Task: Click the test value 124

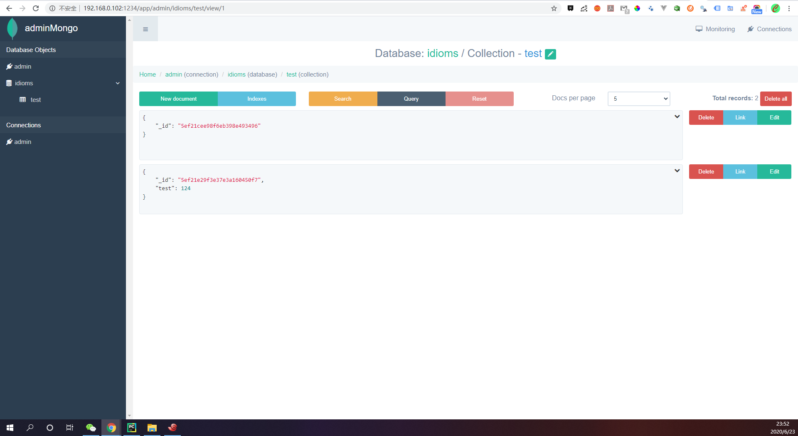Action: tap(186, 188)
